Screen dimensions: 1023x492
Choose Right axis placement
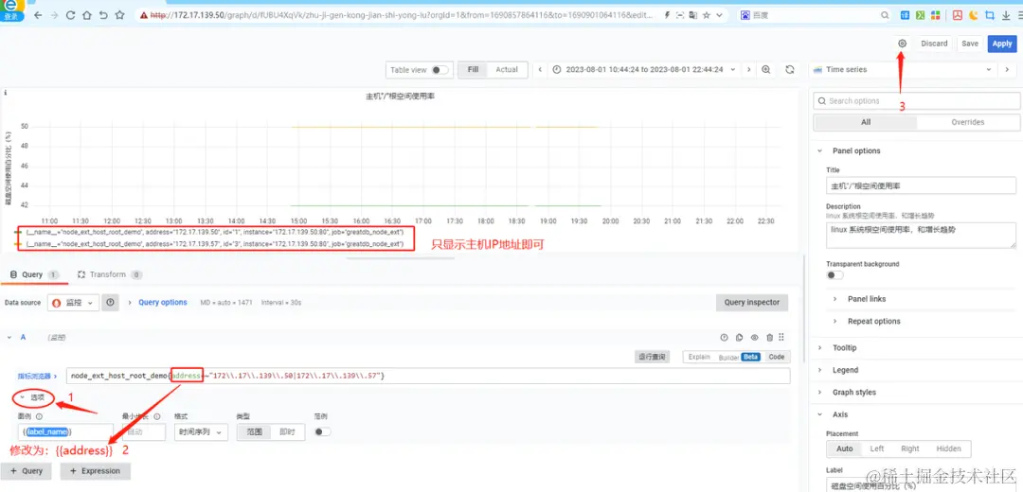(x=910, y=448)
